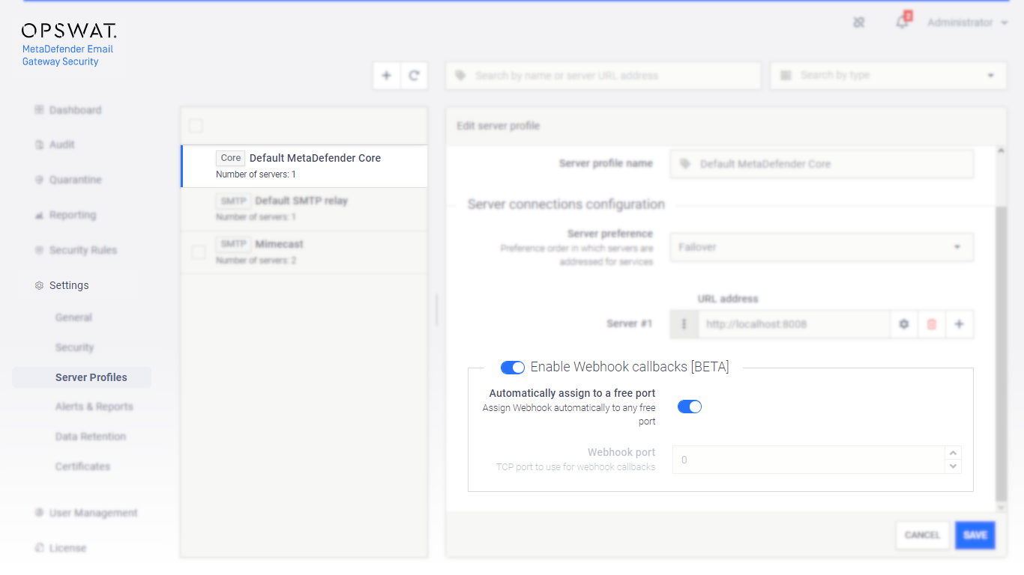The height and width of the screenshot is (575, 1024).
Task: Open the Server preference Failover dropdown
Action: [822, 247]
